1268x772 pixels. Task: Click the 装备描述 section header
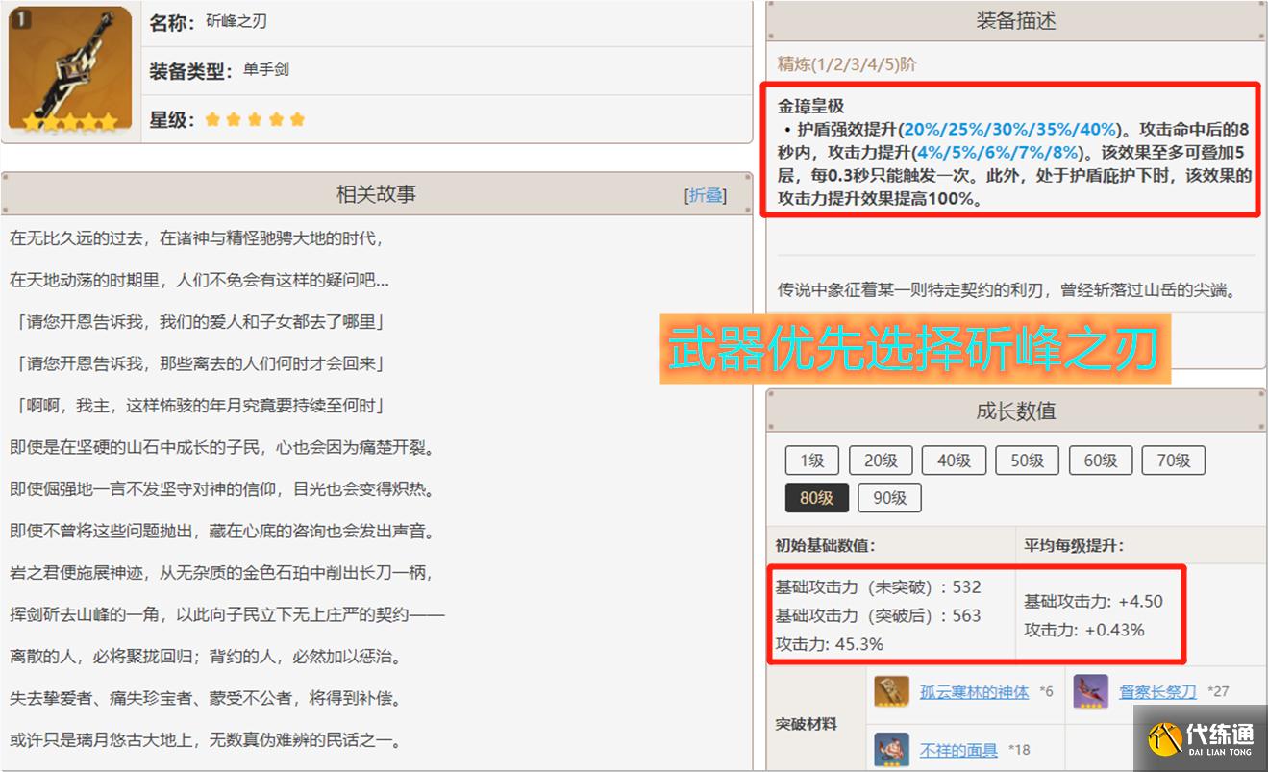(x=1016, y=21)
